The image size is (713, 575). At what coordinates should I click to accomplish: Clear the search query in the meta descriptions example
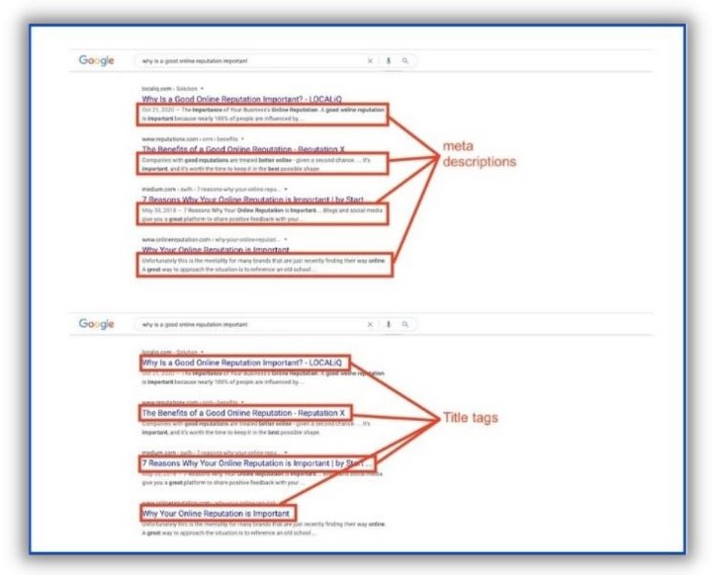point(370,60)
